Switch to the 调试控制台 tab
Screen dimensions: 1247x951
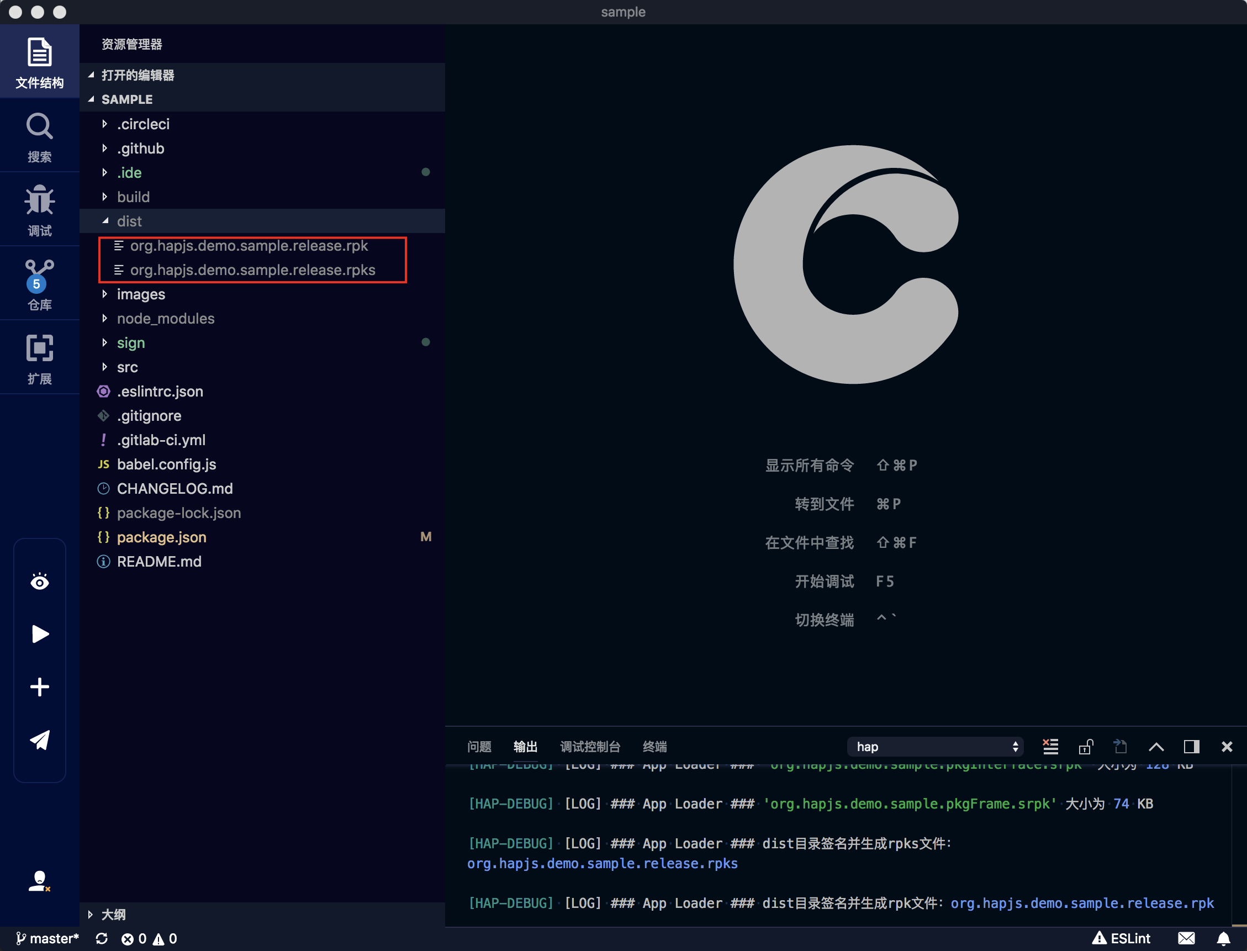[590, 747]
